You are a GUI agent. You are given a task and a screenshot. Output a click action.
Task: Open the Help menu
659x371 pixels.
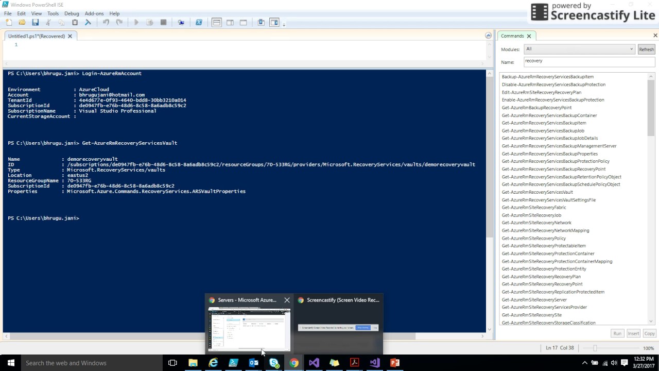tap(114, 13)
